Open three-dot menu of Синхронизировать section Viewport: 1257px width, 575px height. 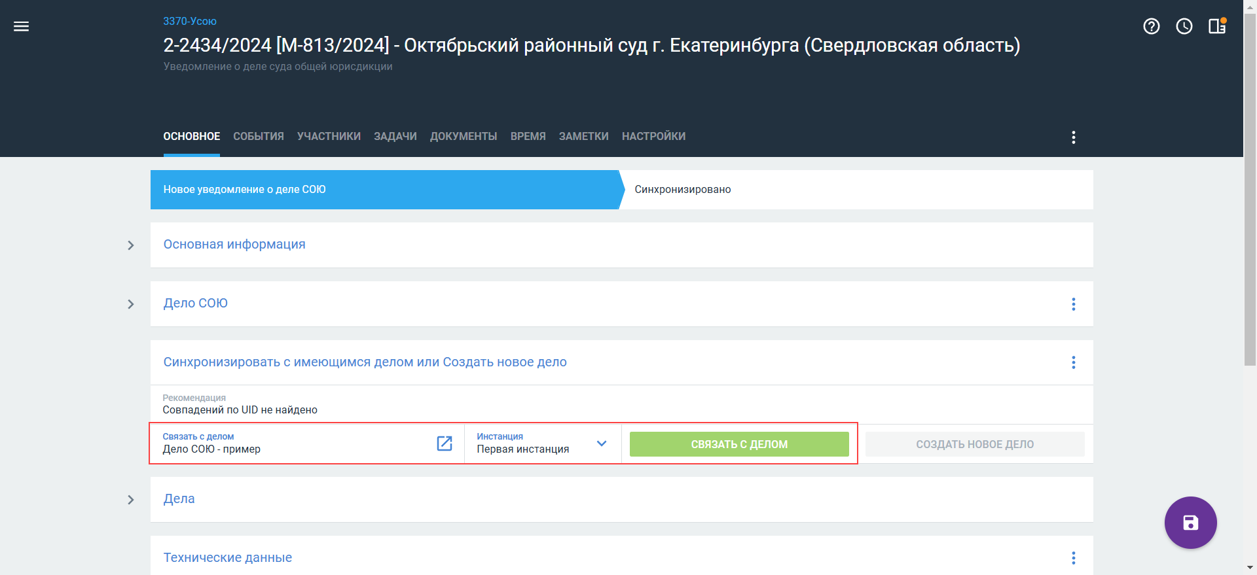click(1073, 362)
